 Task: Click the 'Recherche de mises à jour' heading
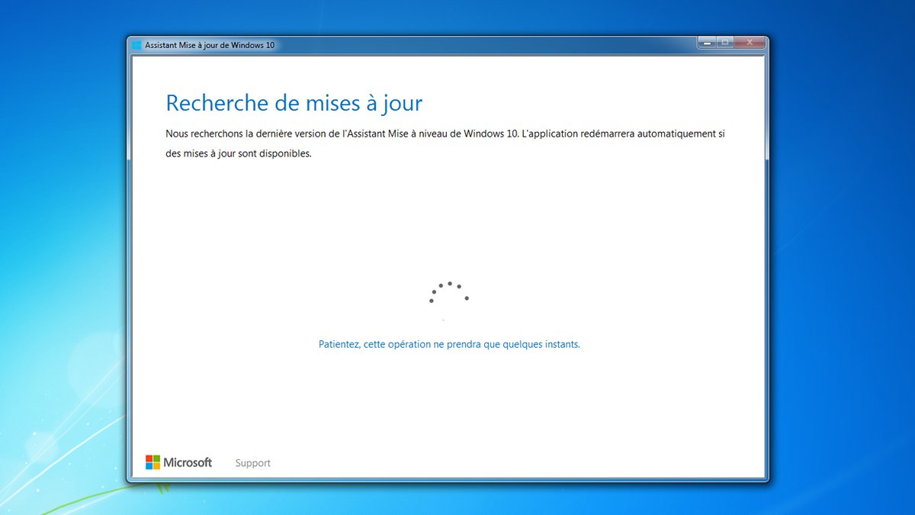coord(294,103)
